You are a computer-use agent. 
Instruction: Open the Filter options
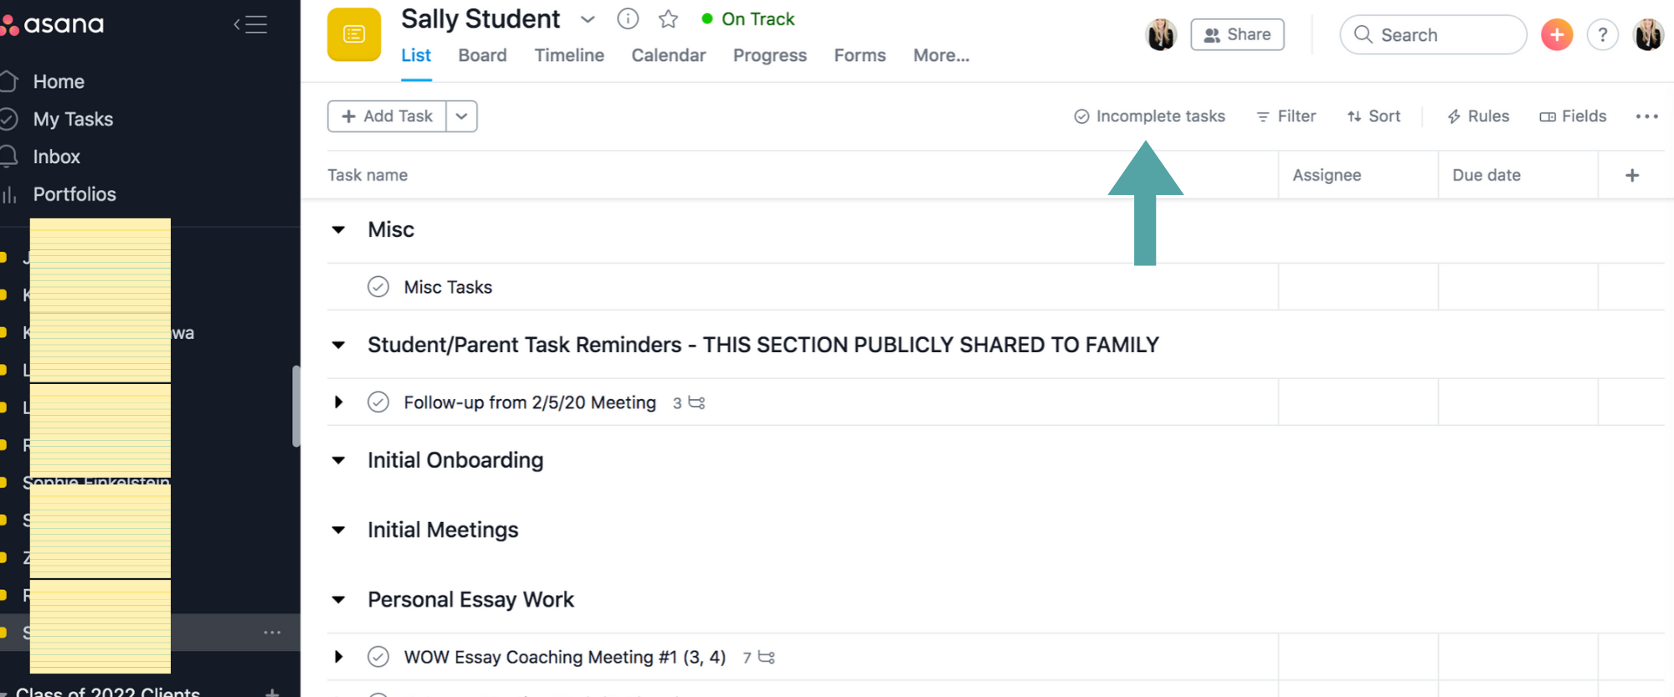(x=1286, y=116)
